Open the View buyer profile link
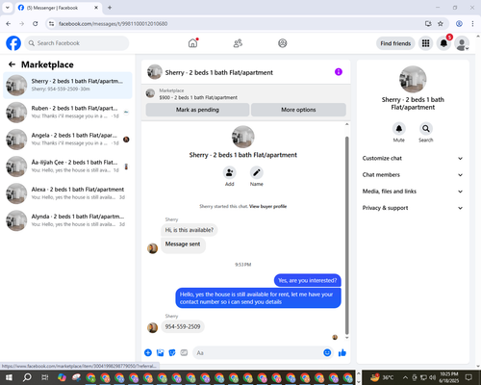Screen dimensions: 481x385 tap(267, 206)
